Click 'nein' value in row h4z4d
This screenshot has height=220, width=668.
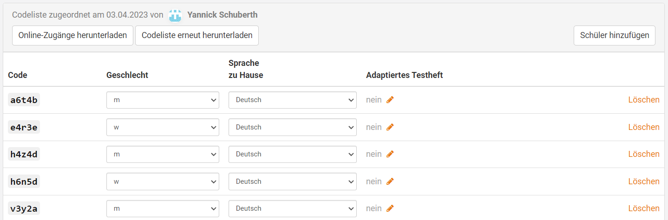coord(374,154)
